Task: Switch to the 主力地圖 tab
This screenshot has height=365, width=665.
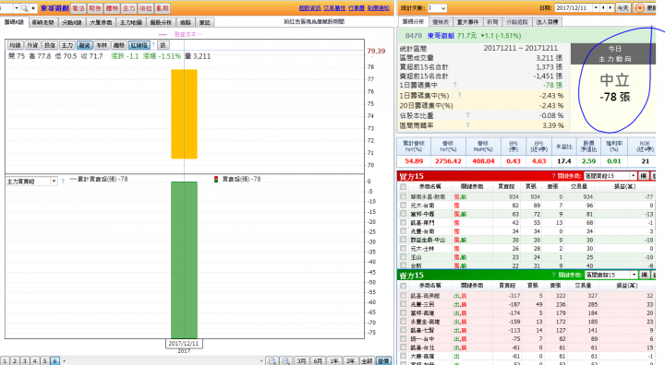Action: click(x=130, y=22)
